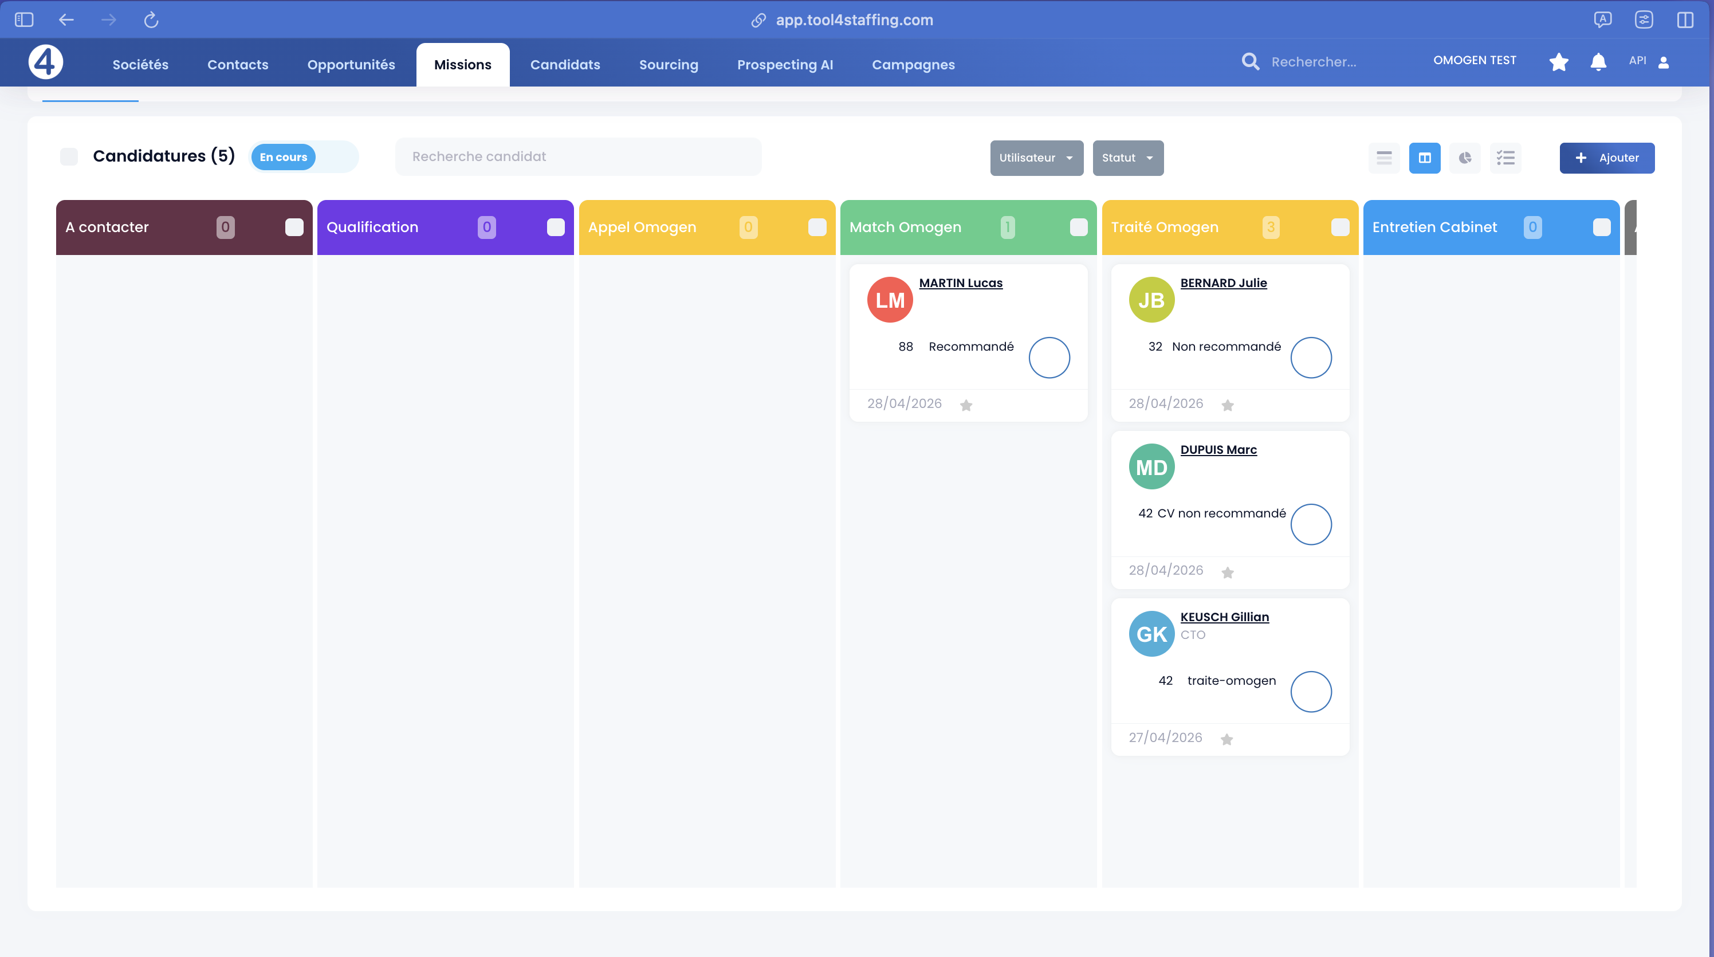Click the circle on MARTIN Lucas card
The width and height of the screenshot is (1714, 957).
[x=1049, y=358]
